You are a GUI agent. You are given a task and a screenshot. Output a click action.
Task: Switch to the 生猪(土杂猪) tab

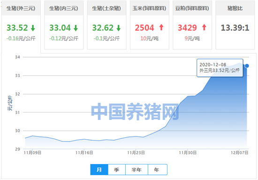(x=106, y=8)
